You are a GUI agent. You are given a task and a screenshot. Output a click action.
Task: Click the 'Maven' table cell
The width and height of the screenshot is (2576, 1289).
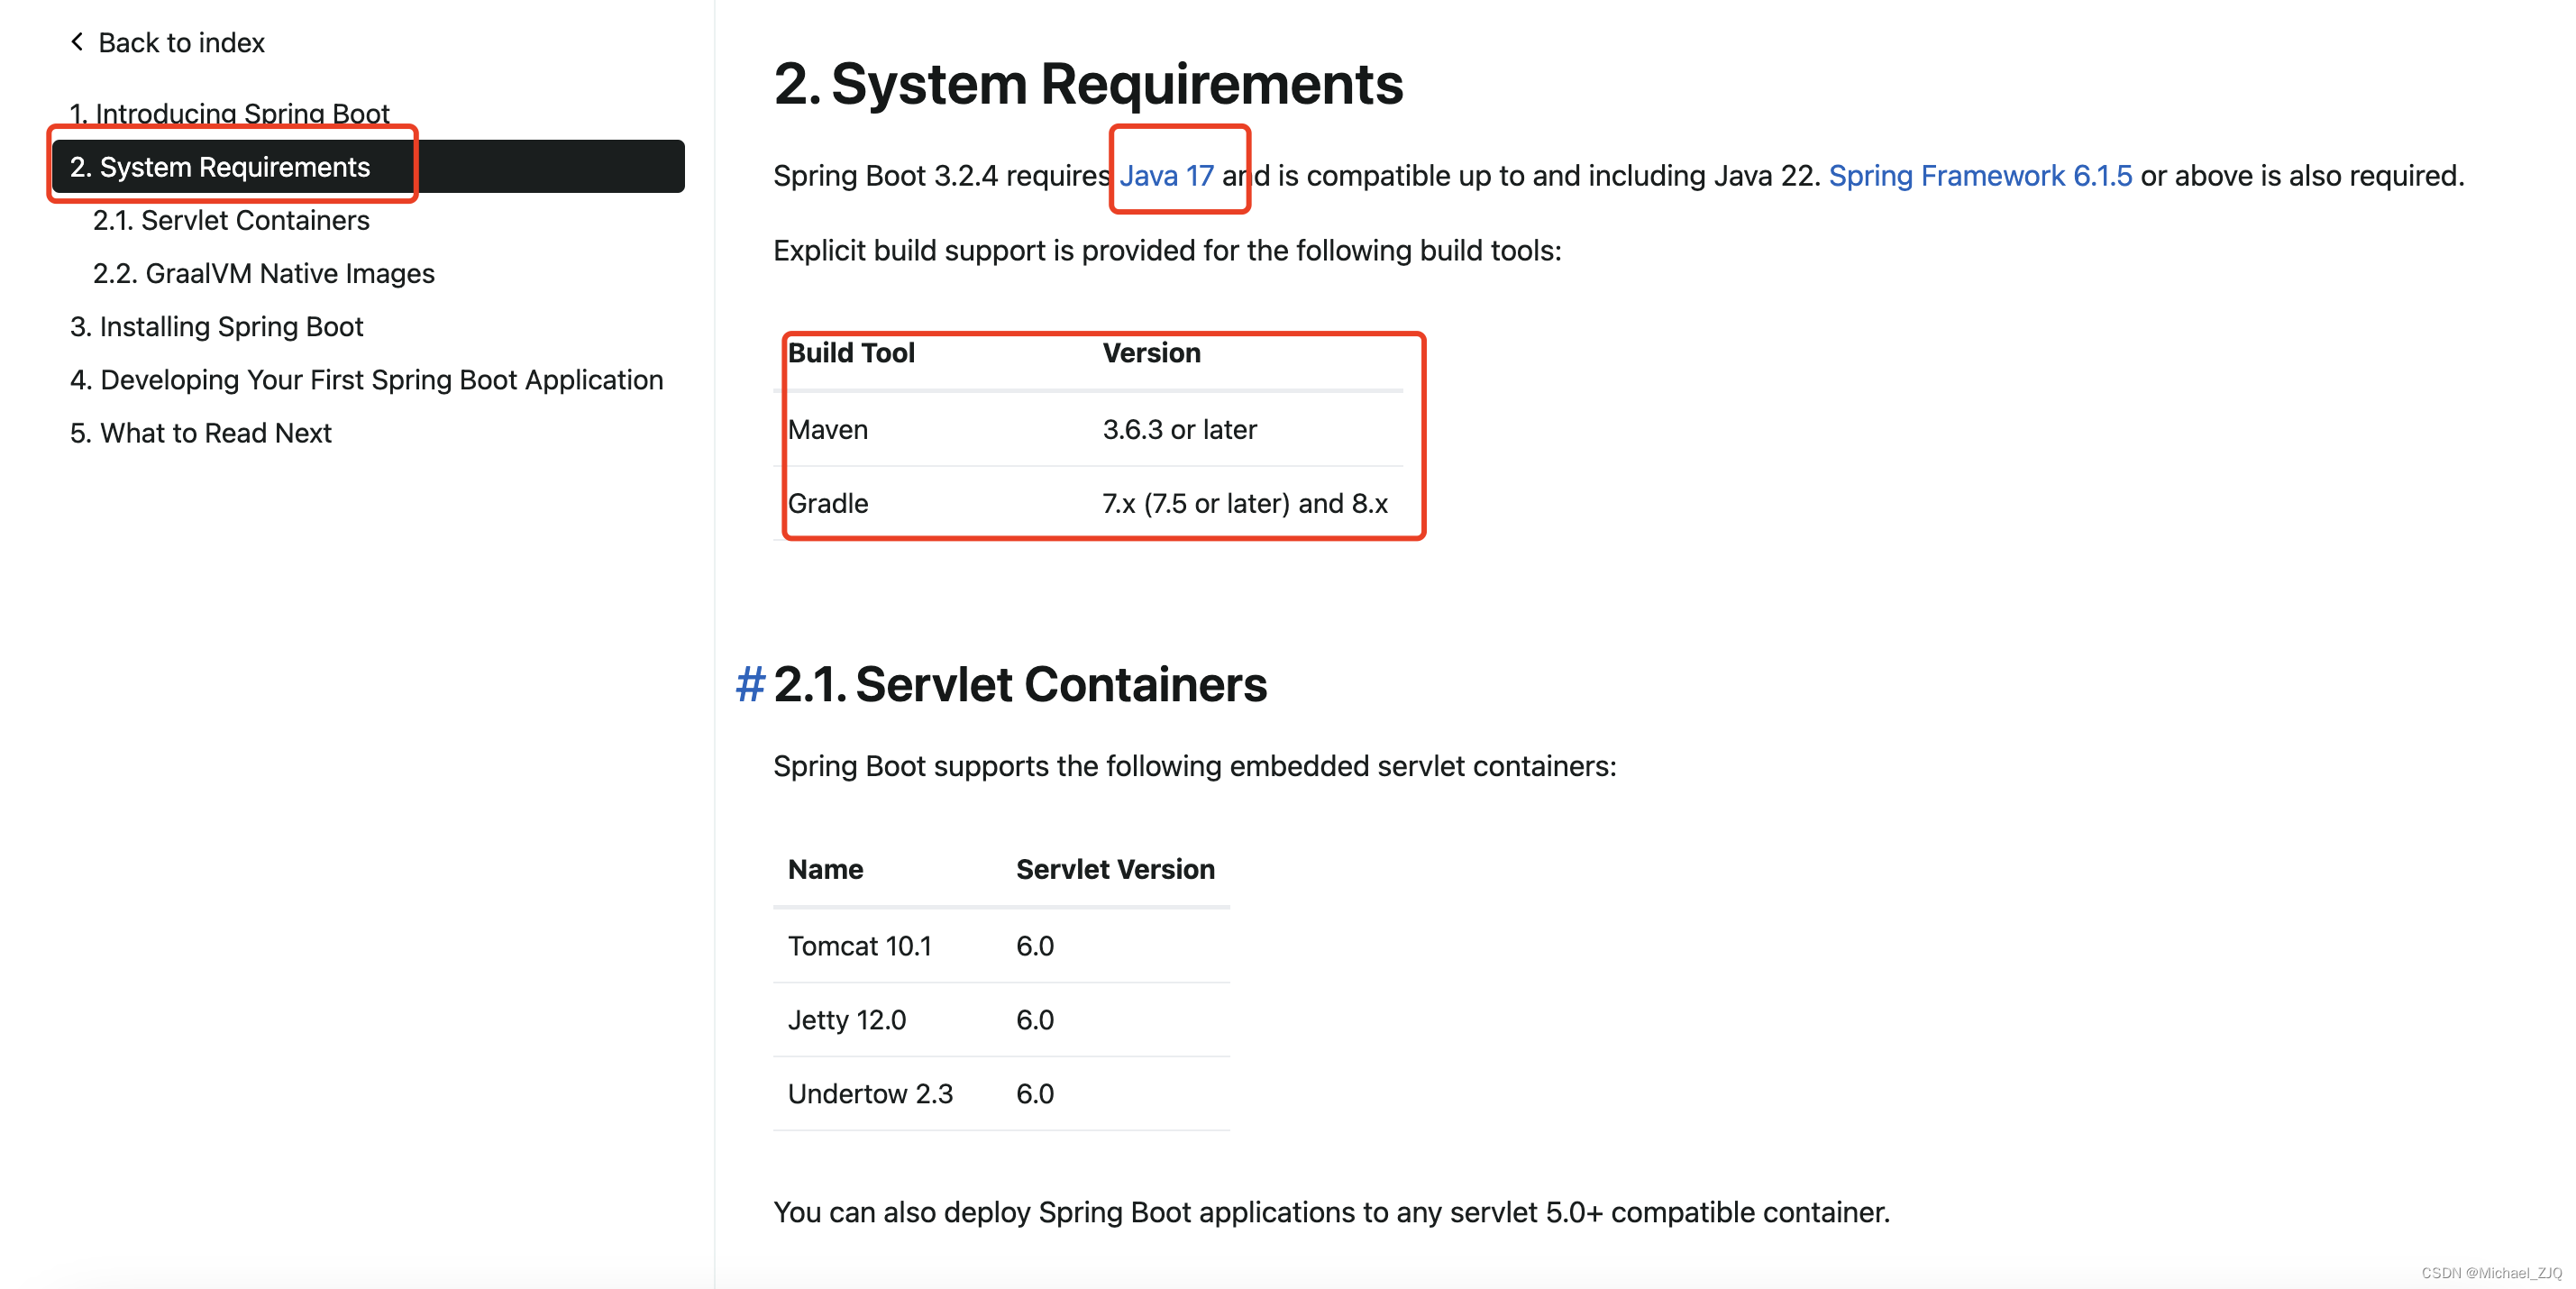point(828,430)
